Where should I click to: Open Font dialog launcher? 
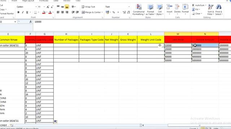click(53, 18)
